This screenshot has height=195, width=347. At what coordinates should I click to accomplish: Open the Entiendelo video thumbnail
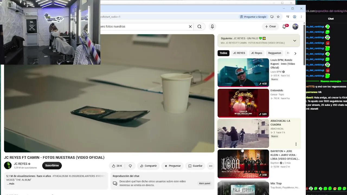point(243,103)
